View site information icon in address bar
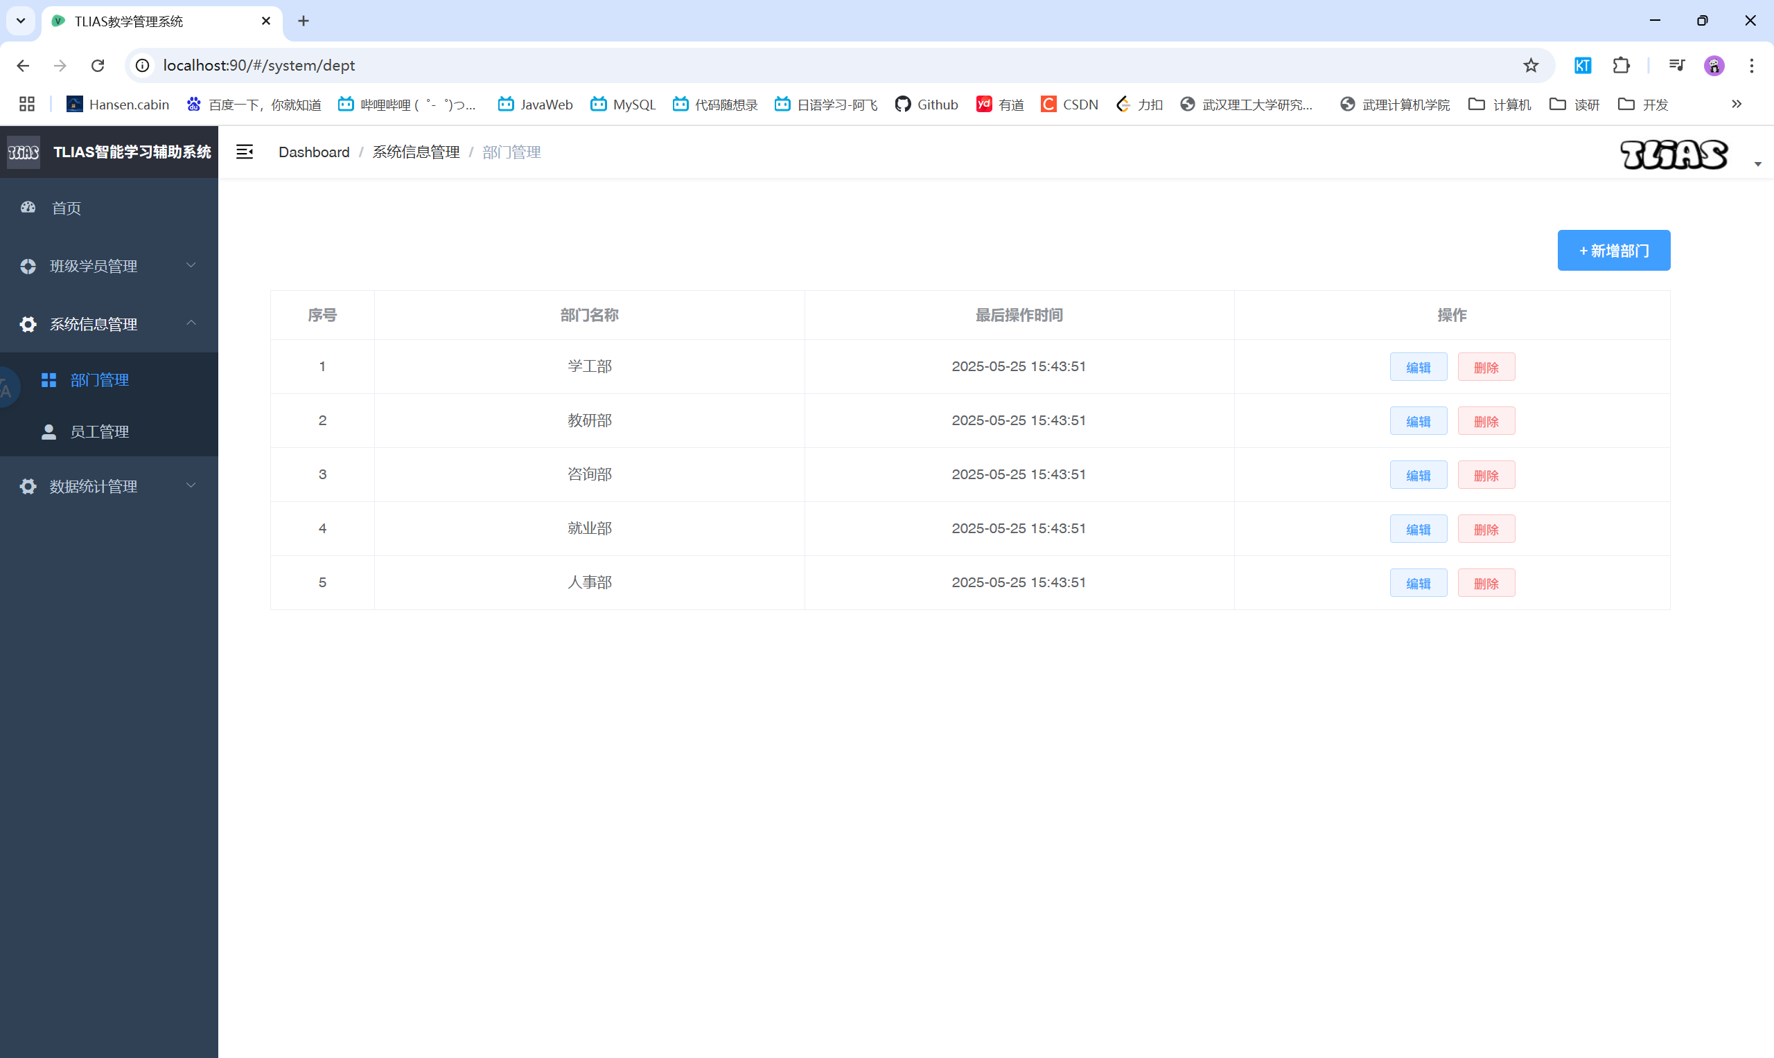The height and width of the screenshot is (1058, 1774). pyautogui.click(x=143, y=66)
